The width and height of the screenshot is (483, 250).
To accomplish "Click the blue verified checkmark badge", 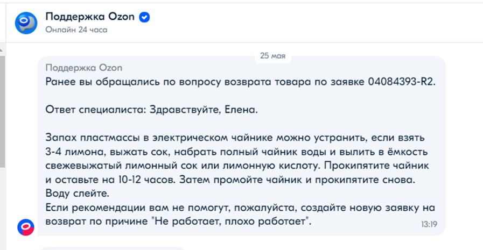I will [144, 17].
